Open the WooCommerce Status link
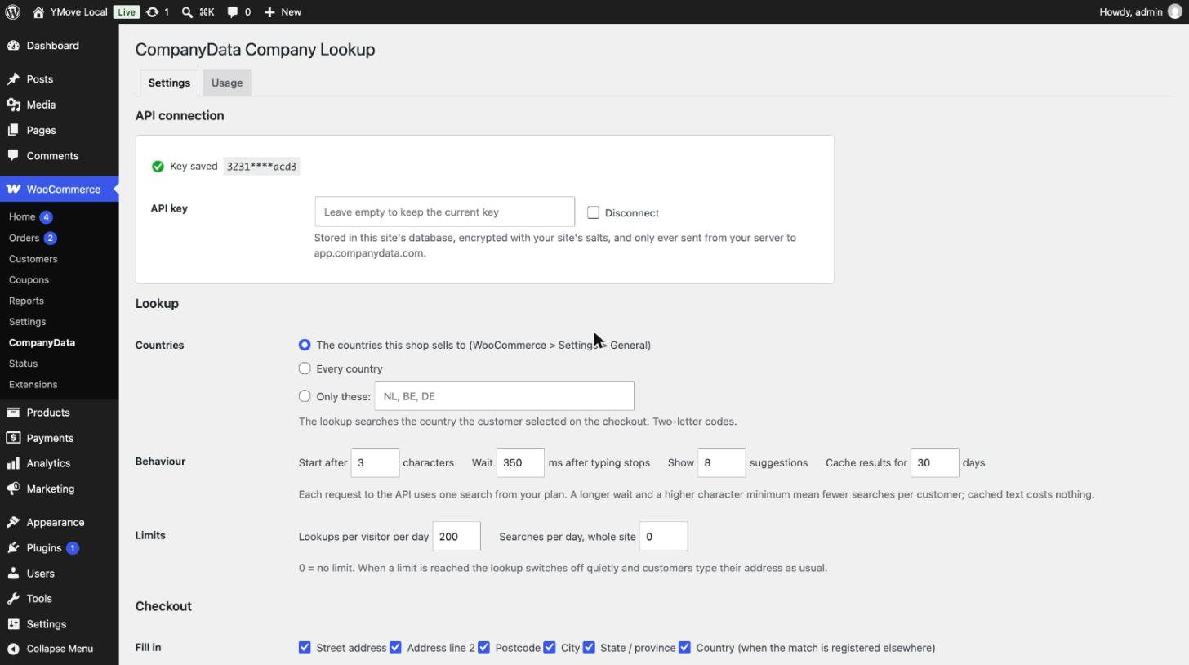The image size is (1189, 665). point(24,364)
